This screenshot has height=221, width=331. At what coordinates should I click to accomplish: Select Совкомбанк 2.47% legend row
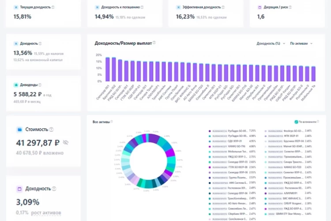(x=232, y=209)
